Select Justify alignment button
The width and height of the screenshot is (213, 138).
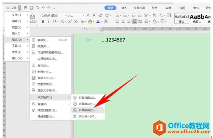pyautogui.click(x=135, y=21)
